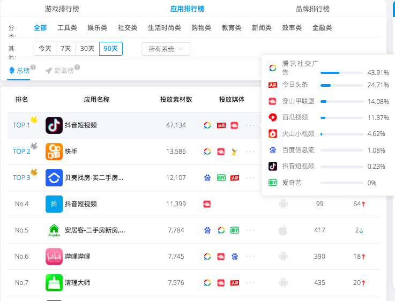
Task: Click 火山小视频 icon in the popup
Action: (273, 134)
